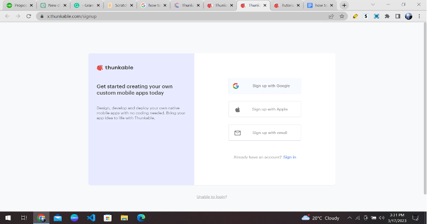Screen dimensions: 427x224
Task: Switch to the Grammarly tab
Action: tap(86, 5)
